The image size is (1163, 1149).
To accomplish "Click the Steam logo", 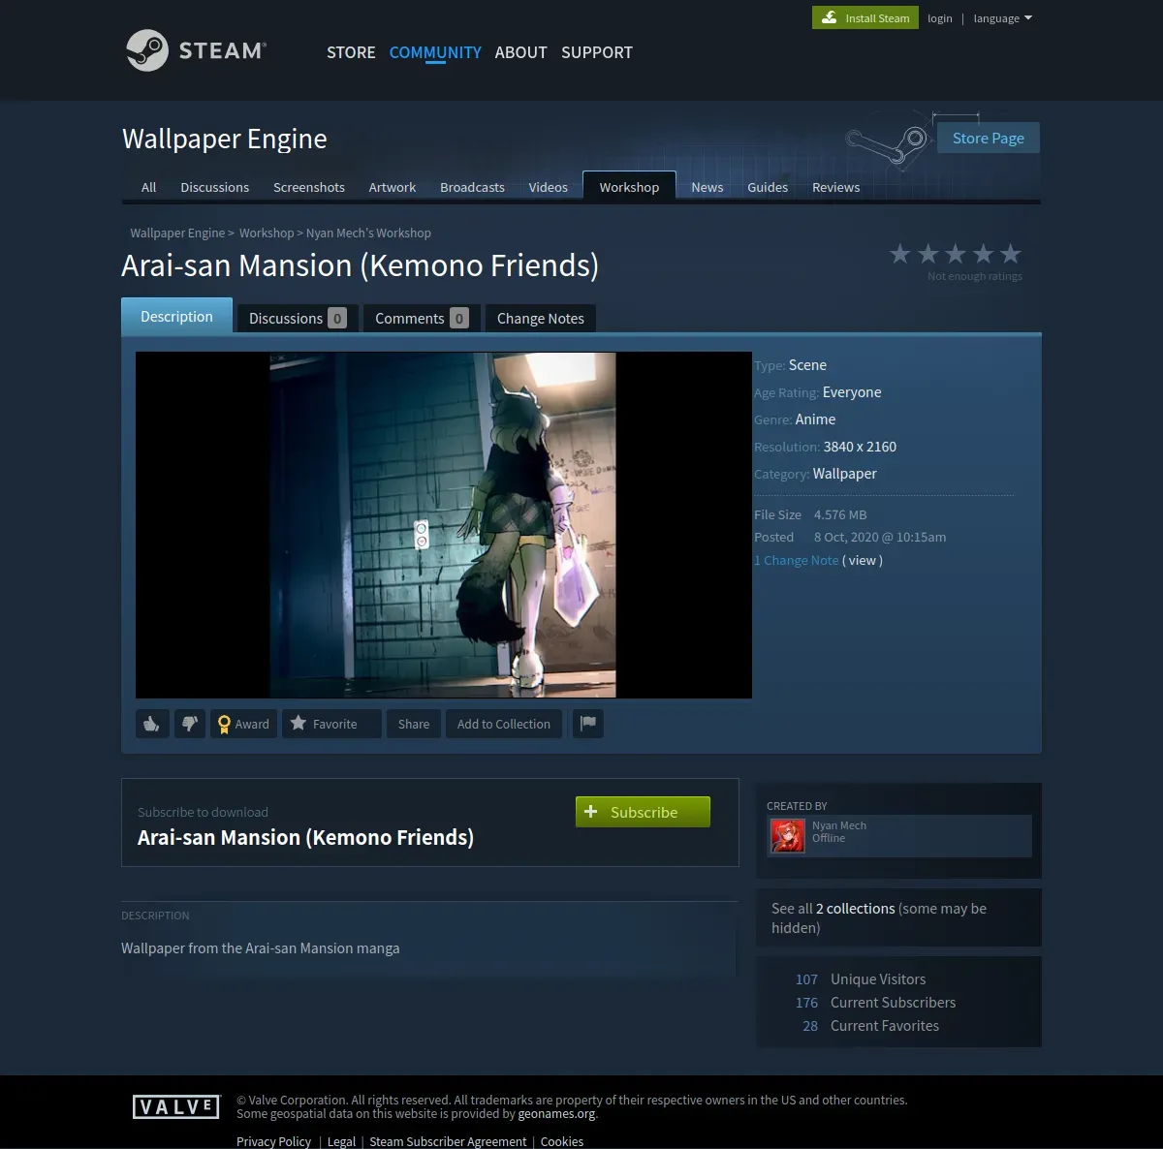I will [x=197, y=50].
